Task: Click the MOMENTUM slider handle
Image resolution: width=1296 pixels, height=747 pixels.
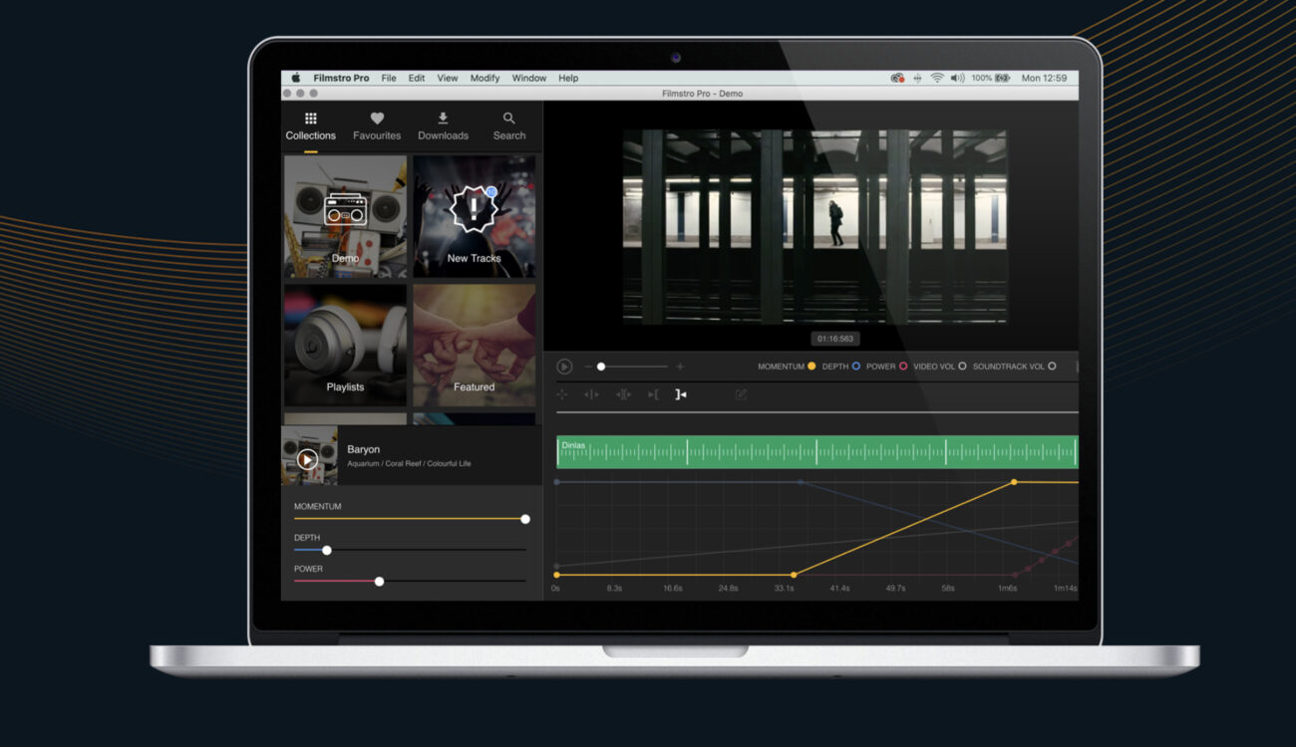Action: coord(525,519)
